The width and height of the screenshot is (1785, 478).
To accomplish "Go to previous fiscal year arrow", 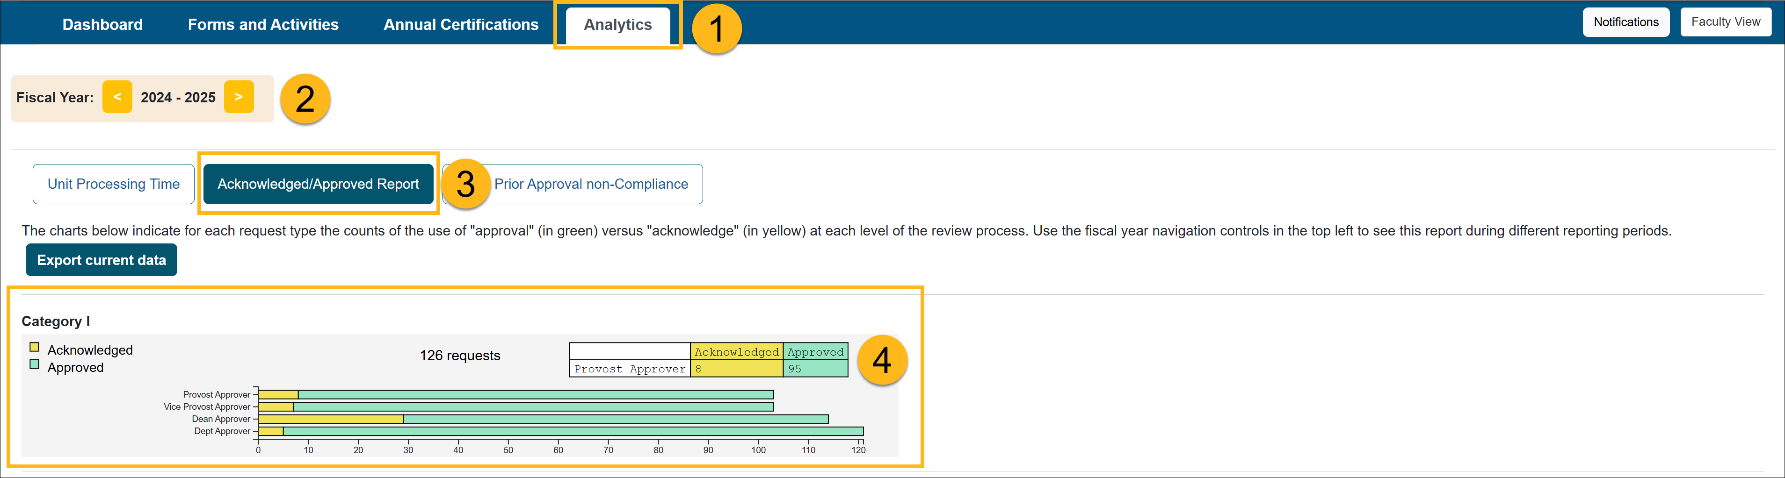I will (117, 97).
